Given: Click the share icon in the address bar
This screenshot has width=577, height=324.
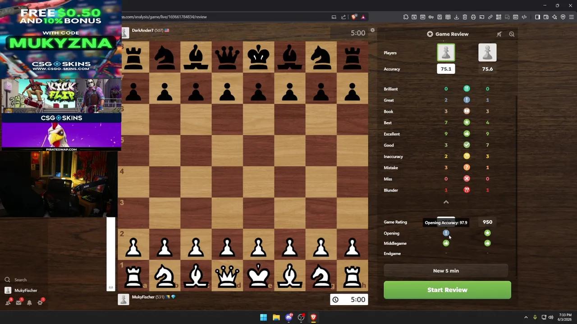Looking at the screenshot, I should (x=343, y=17).
